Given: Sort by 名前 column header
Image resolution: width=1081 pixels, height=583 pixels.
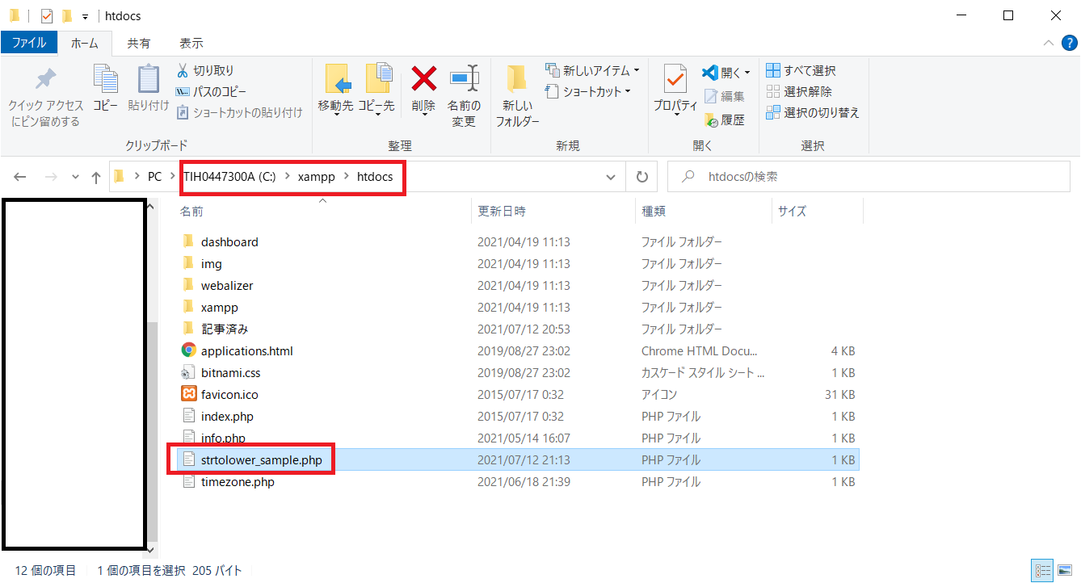Looking at the screenshot, I should 322,211.
